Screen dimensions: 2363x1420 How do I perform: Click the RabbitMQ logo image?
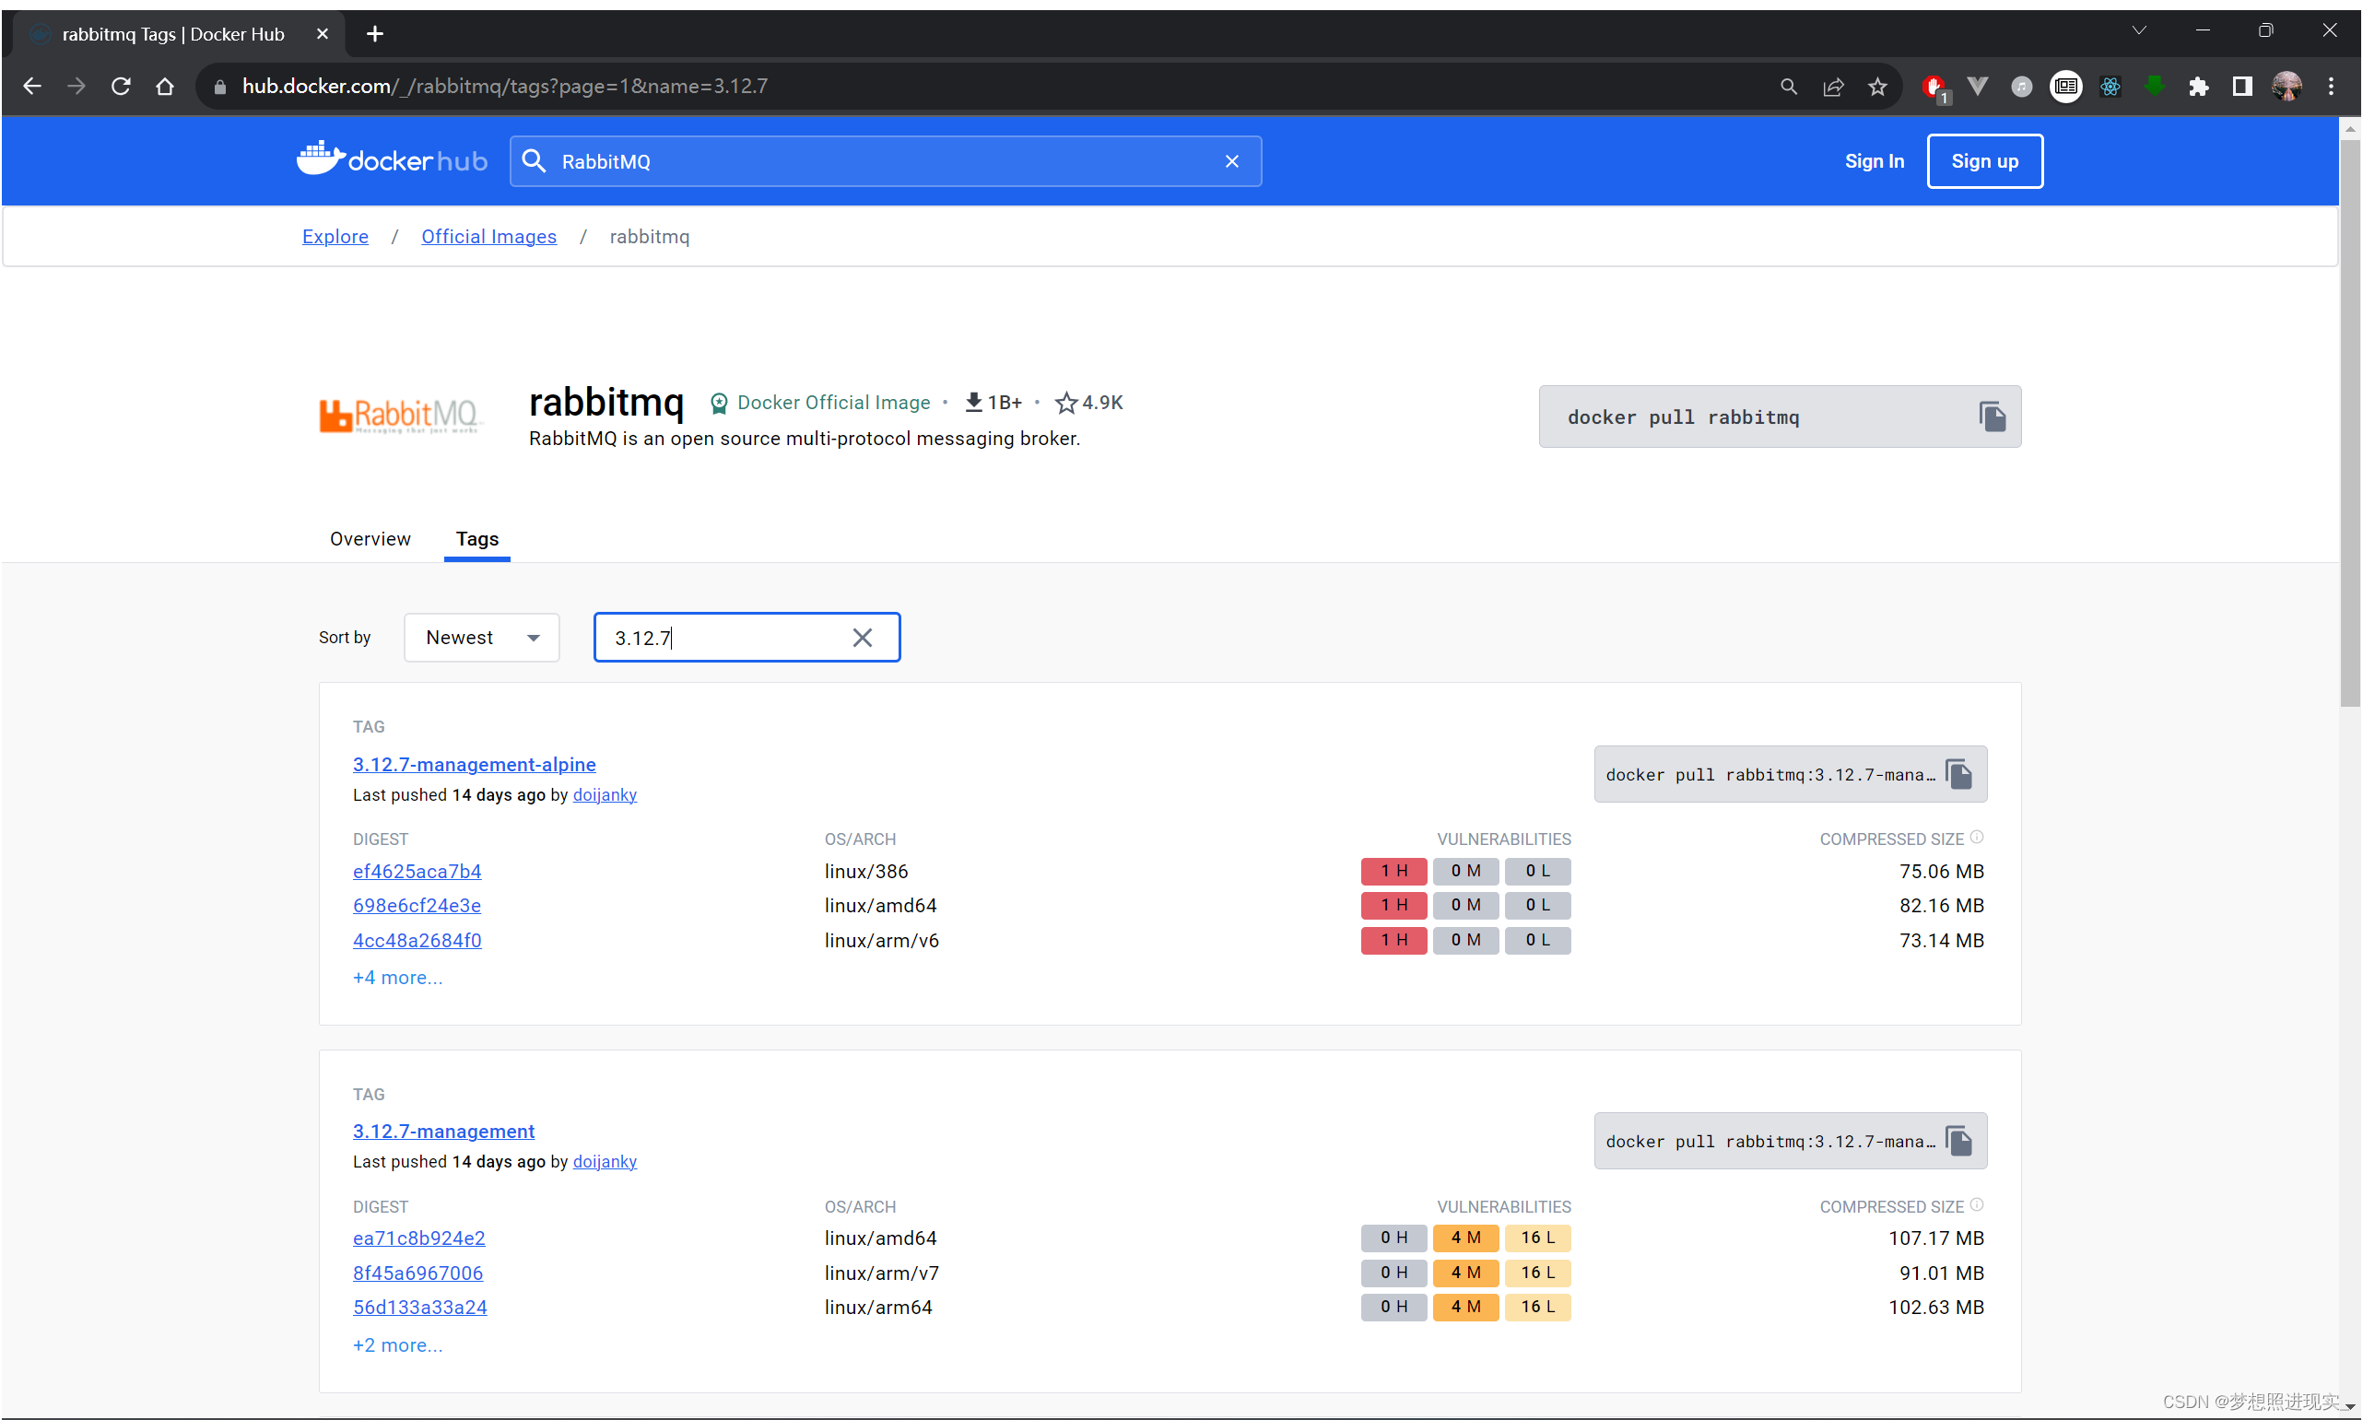tap(400, 415)
